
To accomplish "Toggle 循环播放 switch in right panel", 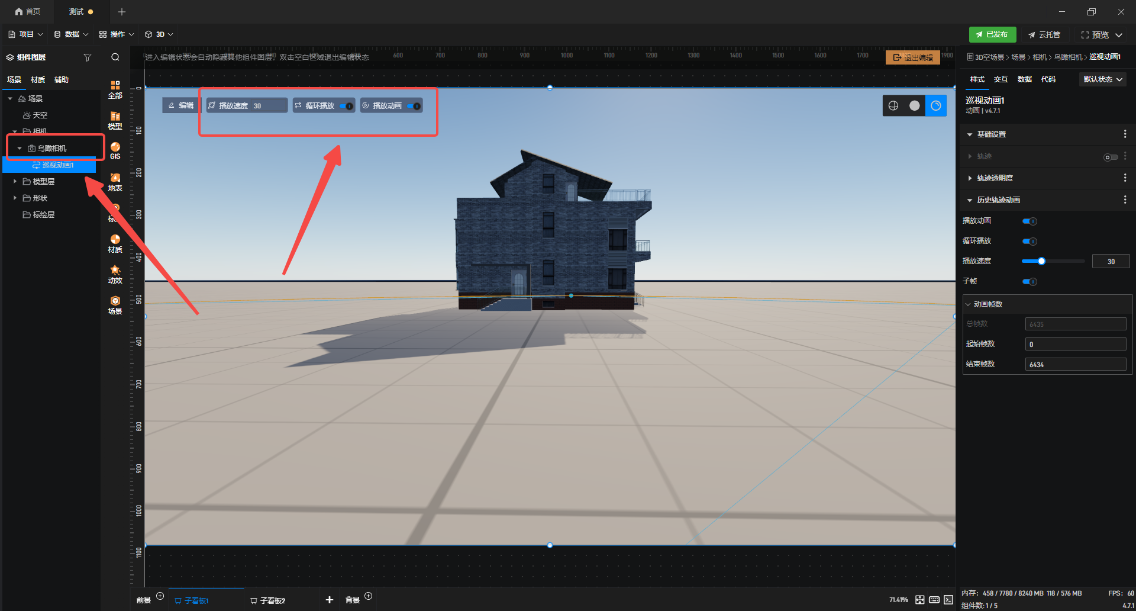I will tap(1029, 242).
